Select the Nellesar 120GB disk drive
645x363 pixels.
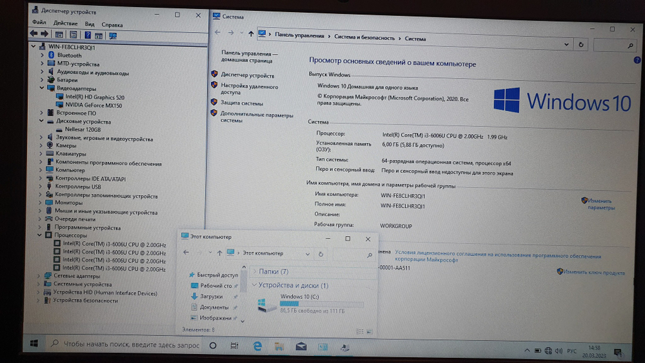click(x=83, y=129)
